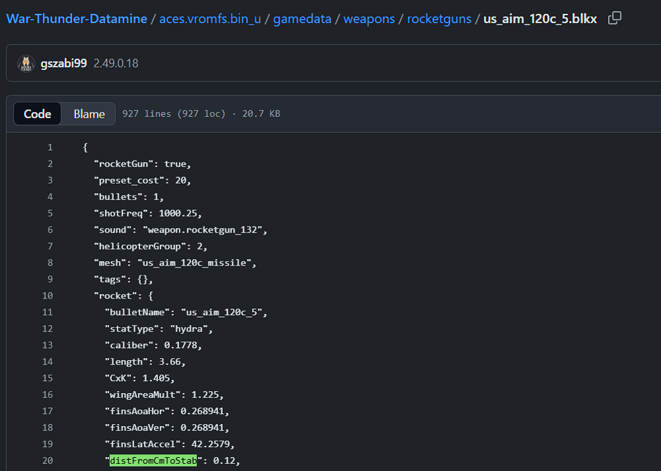The image size is (661, 471).
Task: Click the us_aim_120c_5.blkx file name
Action: point(539,18)
